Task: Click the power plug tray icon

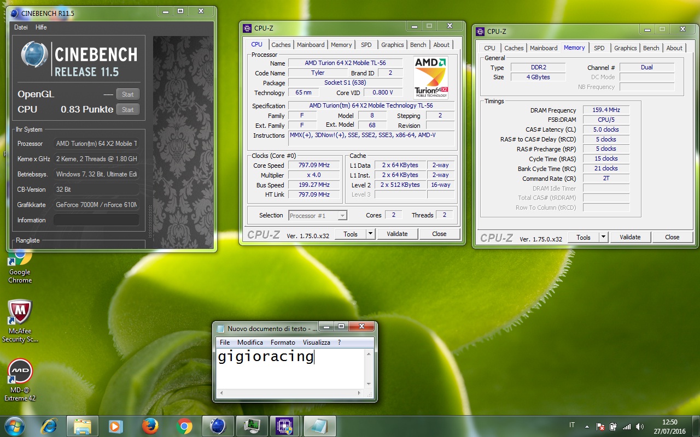Action: pos(614,427)
